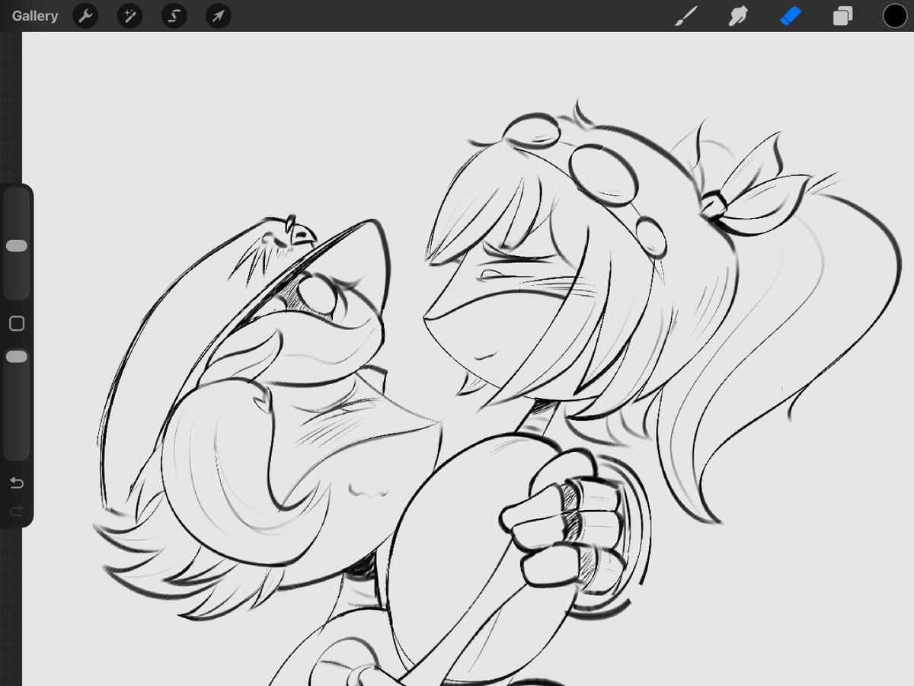Open the Actions wrench menu
The height and width of the screenshot is (686, 914).
point(85,16)
